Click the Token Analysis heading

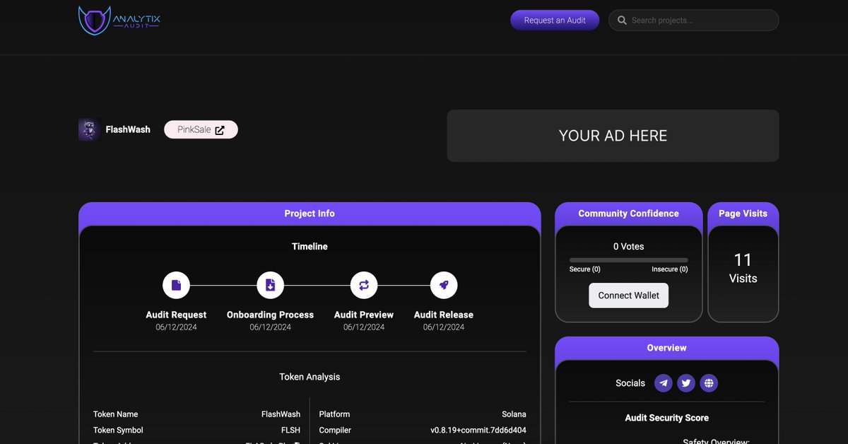[310, 377]
